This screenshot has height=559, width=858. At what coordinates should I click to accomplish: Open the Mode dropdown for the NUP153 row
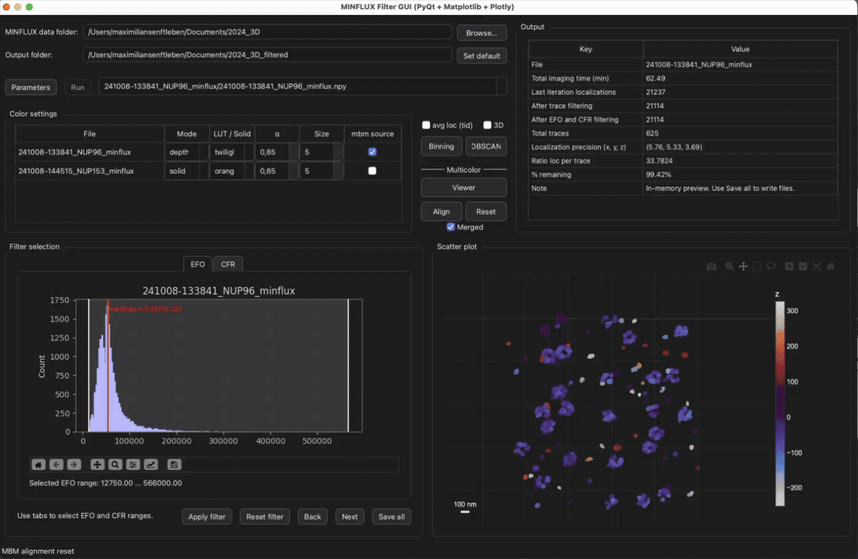186,171
